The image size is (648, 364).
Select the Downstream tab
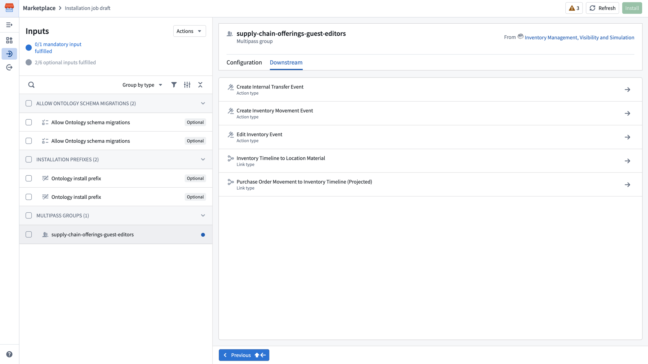tap(286, 62)
